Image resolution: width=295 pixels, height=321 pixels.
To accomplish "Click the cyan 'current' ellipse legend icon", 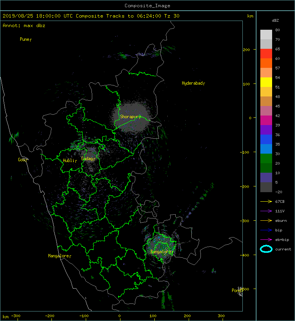I will coord(266,249).
